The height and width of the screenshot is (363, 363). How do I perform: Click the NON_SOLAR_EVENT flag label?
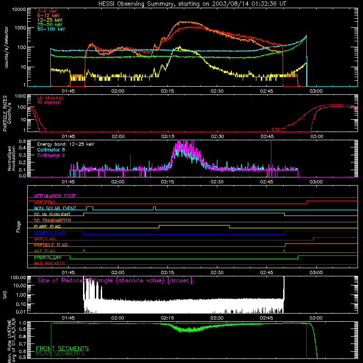tap(55, 208)
